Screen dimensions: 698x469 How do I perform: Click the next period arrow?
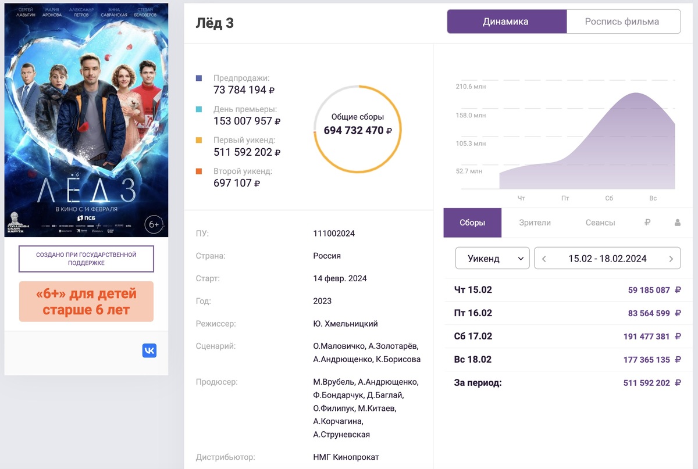671,259
